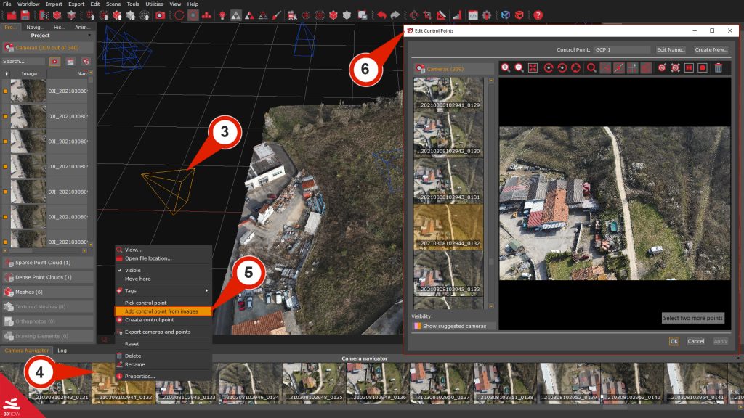
Task: Click the red filled circle icon in control point toolbar
Action: coord(703,67)
